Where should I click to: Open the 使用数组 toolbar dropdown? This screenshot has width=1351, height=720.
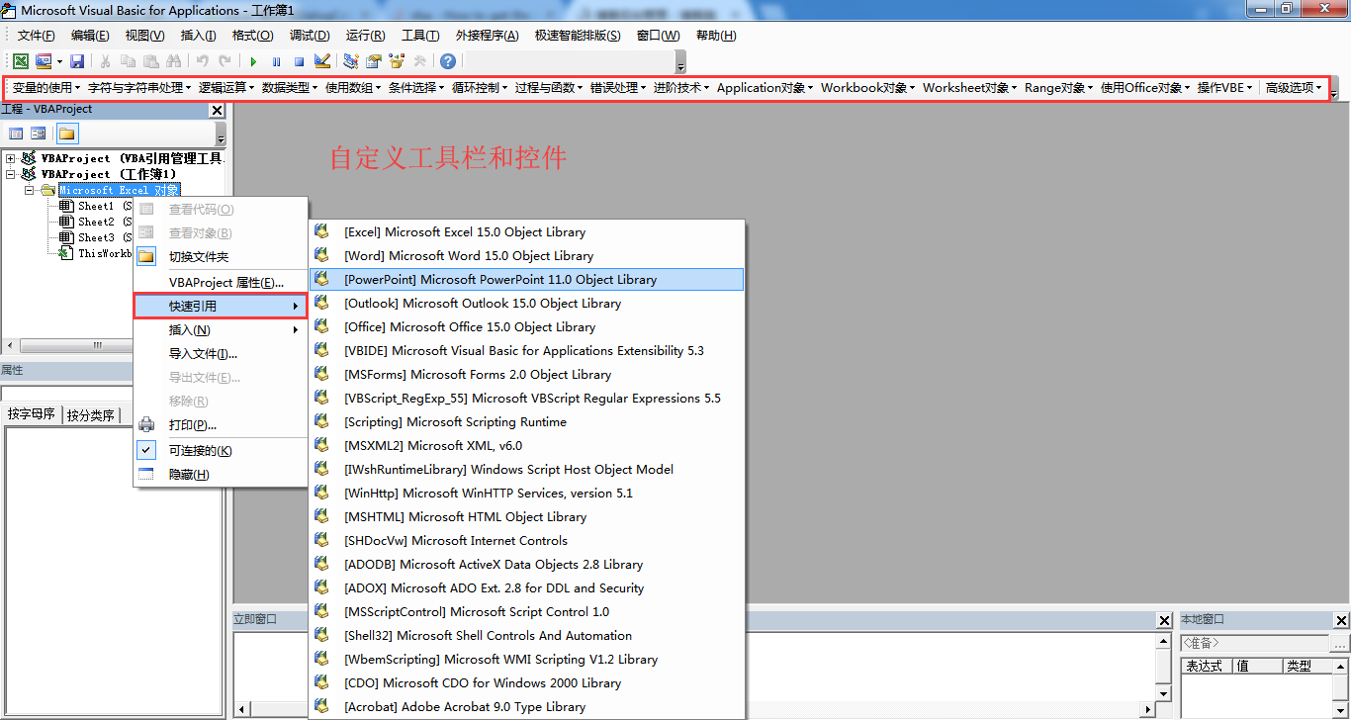[x=353, y=88]
